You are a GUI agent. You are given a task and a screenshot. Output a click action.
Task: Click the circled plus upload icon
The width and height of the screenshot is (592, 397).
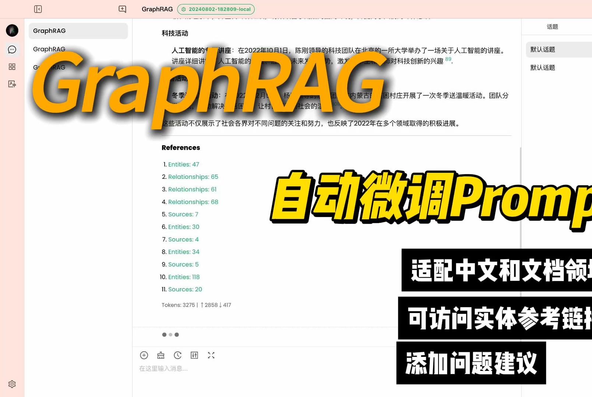[x=144, y=355]
